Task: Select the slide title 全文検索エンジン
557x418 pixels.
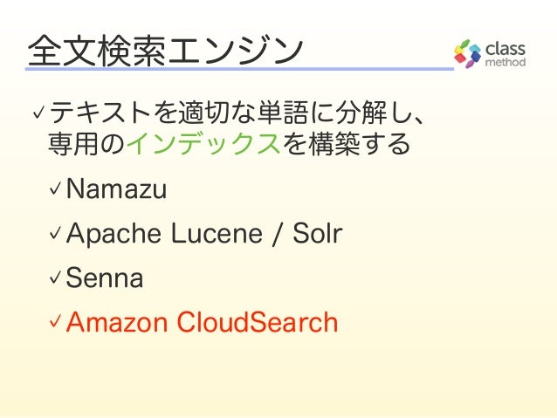Action: pos(166,50)
